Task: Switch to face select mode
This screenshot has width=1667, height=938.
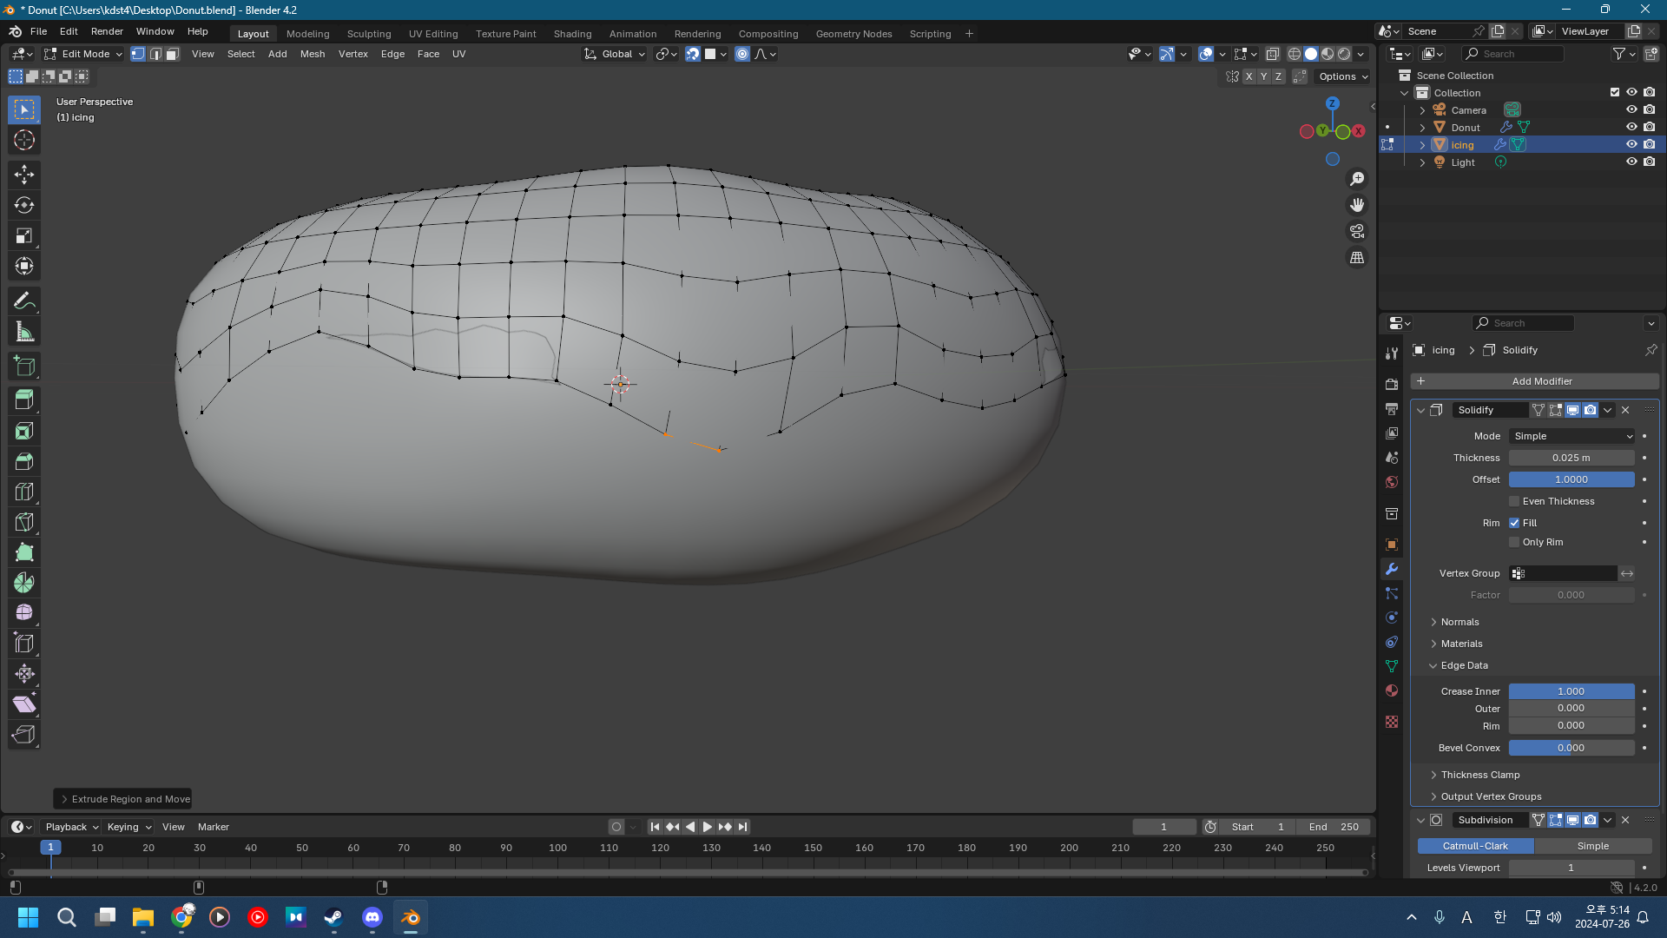Action: coord(173,54)
